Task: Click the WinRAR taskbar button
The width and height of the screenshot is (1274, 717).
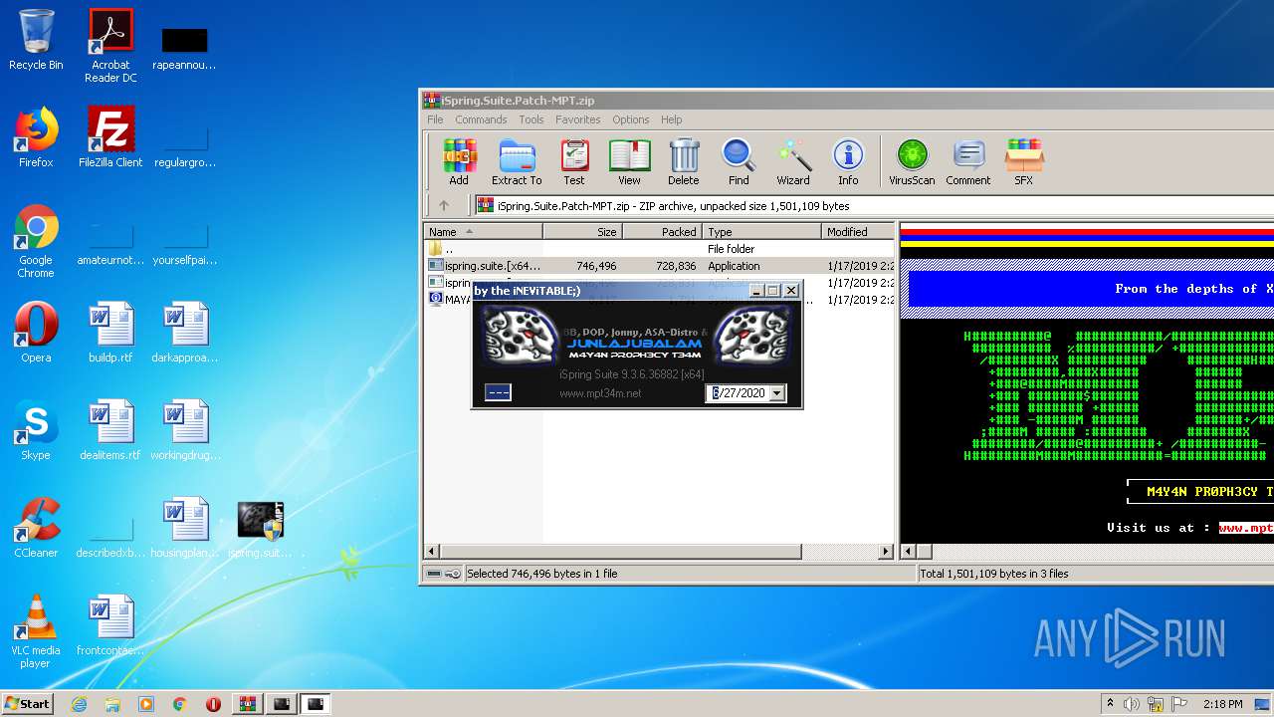Action: coord(248,704)
